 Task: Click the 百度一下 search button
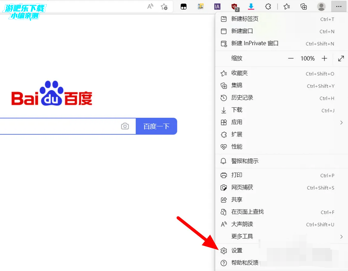pyautogui.click(x=156, y=126)
